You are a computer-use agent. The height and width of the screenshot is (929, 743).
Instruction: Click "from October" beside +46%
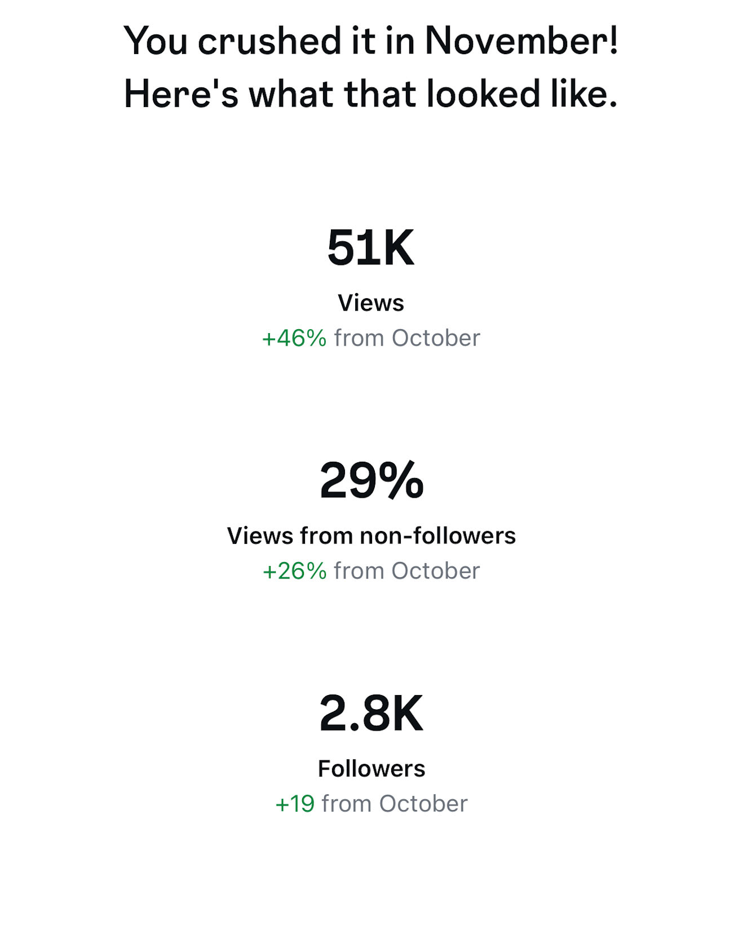[x=407, y=338]
